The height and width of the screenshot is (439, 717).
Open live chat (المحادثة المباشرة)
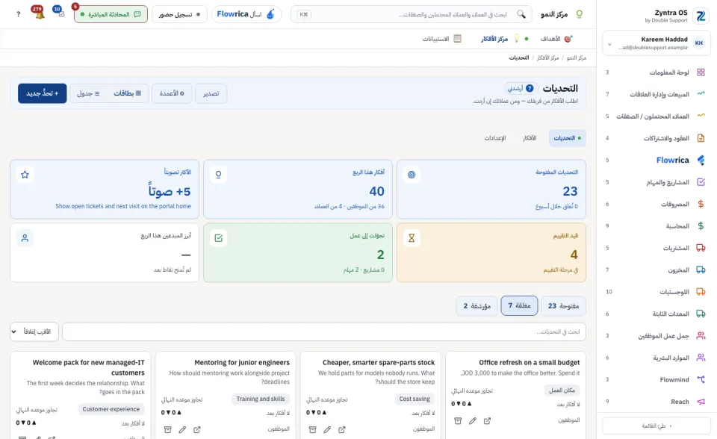[x=111, y=15]
